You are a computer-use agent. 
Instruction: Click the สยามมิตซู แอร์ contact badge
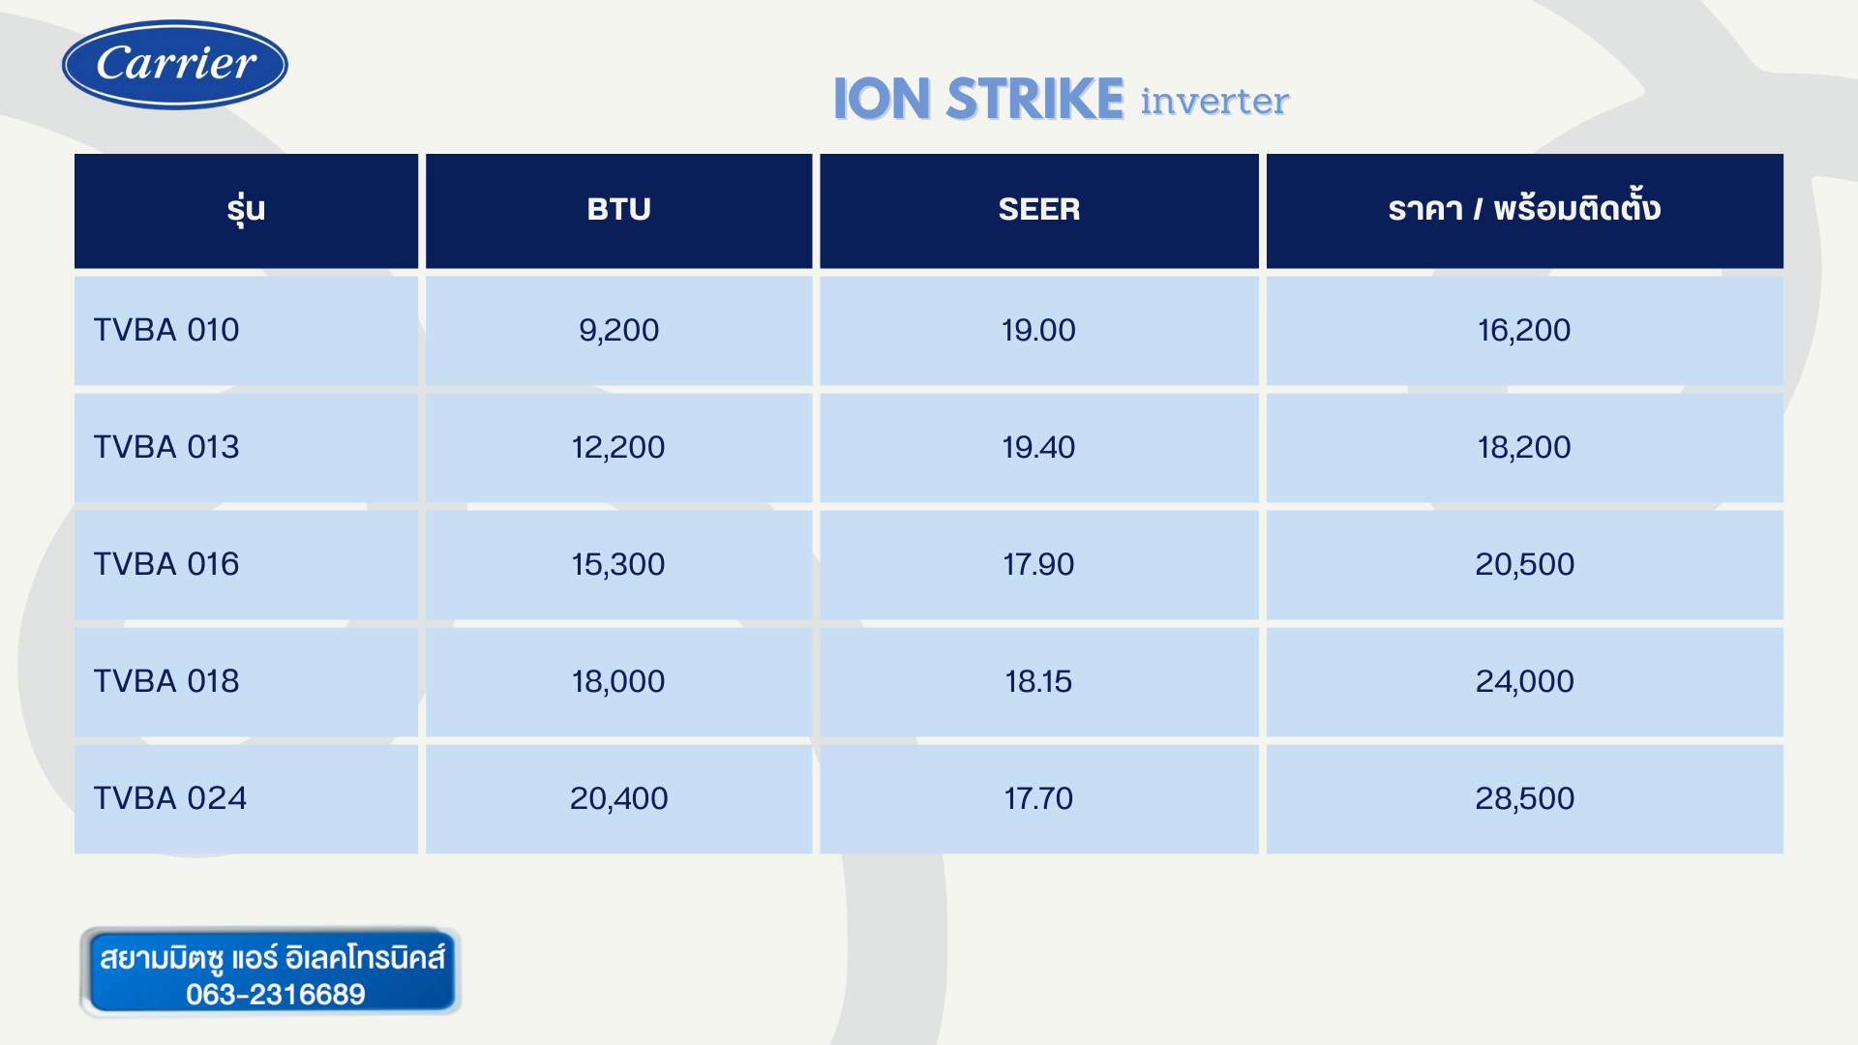click(x=270, y=971)
